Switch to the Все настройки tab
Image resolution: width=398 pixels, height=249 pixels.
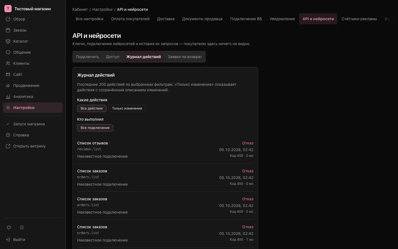pos(90,19)
